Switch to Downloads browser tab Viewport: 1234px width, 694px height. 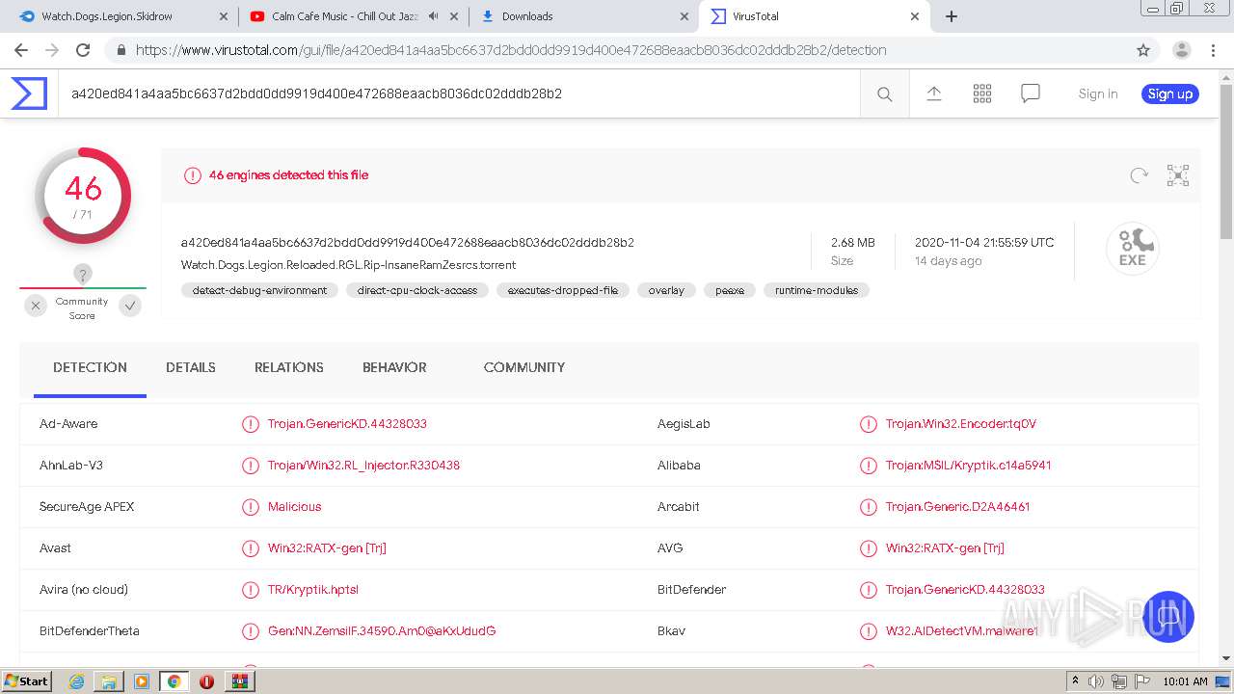pos(584,16)
